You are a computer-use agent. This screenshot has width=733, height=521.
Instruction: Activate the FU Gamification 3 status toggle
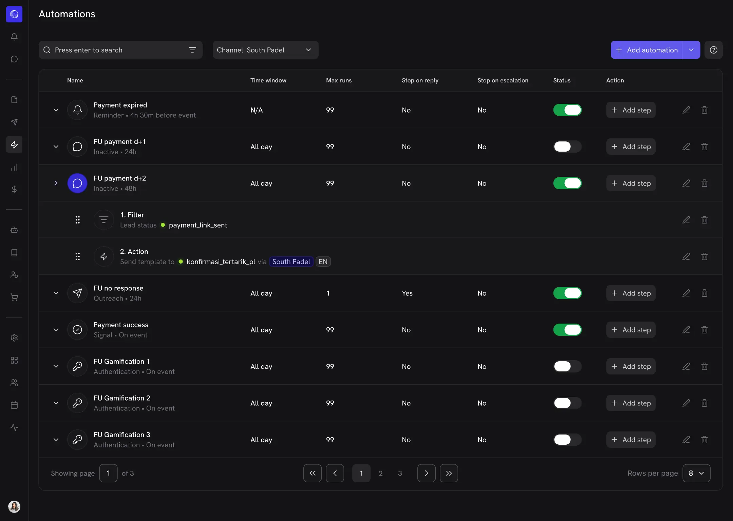tap(567, 440)
